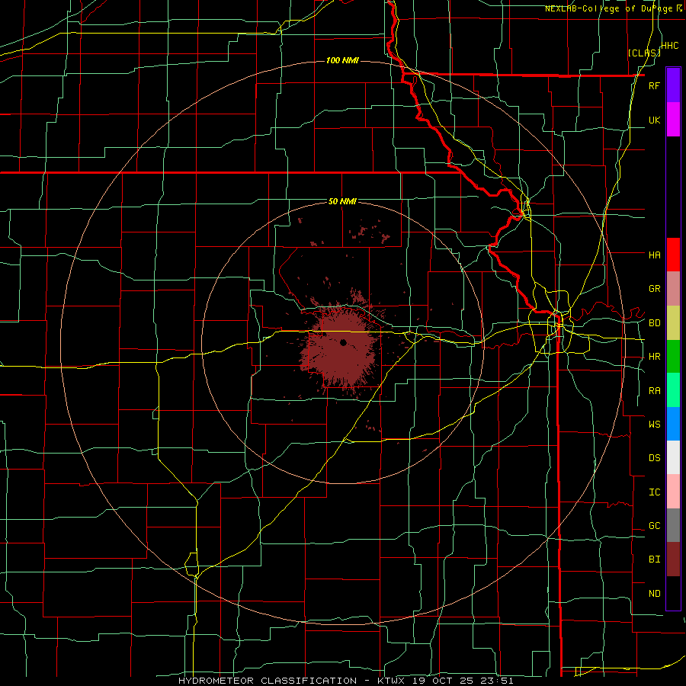Click the black radar site dot
Viewport: 686px width, 686px height.
(x=343, y=342)
